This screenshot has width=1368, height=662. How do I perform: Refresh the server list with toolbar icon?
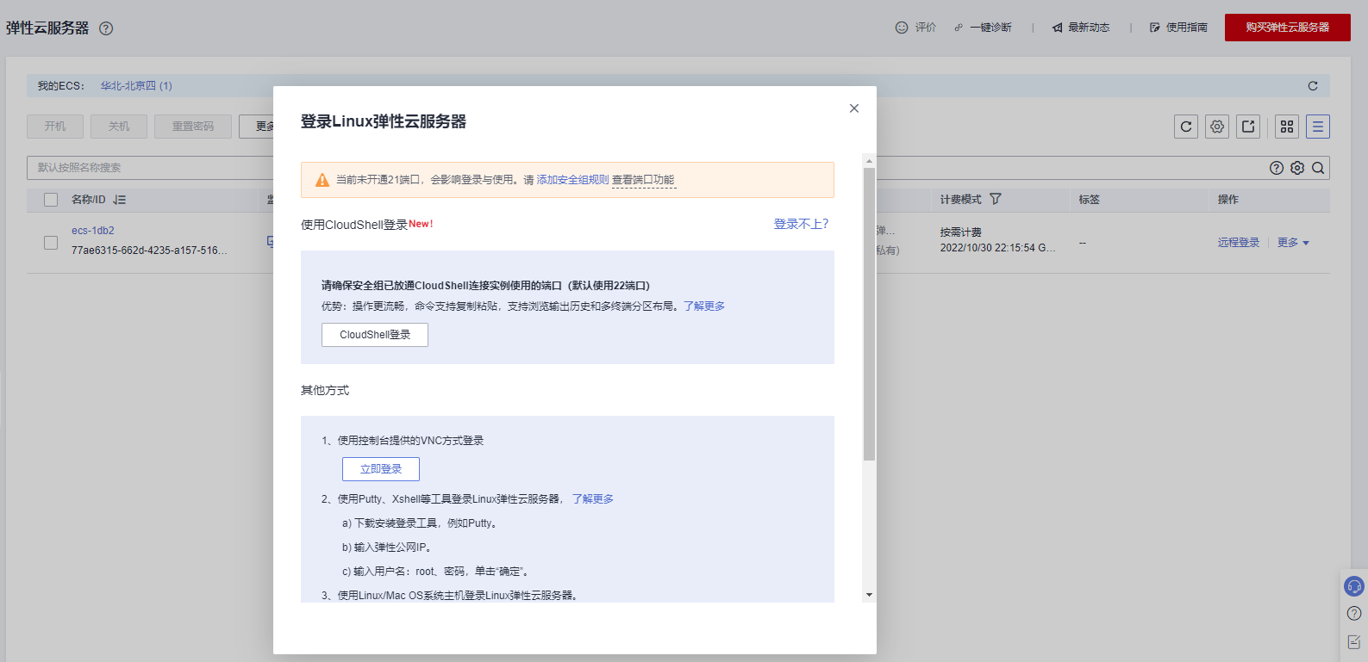click(x=1186, y=127)
